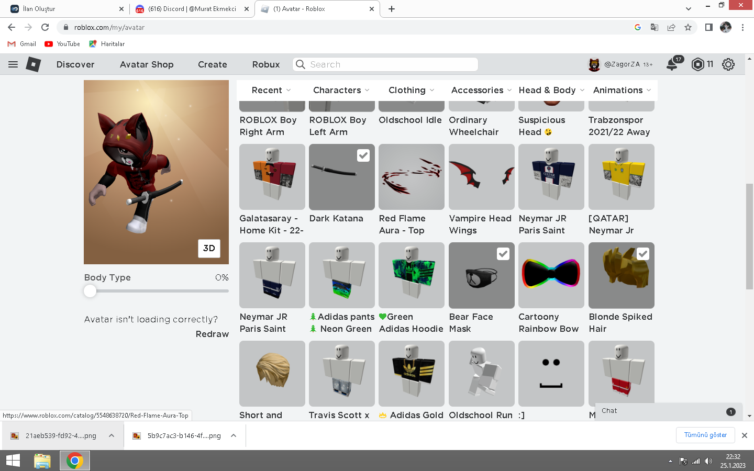The image size is (754, 471).
Task: Open the Chrome profile avatar
Action: tap(726, 27)
